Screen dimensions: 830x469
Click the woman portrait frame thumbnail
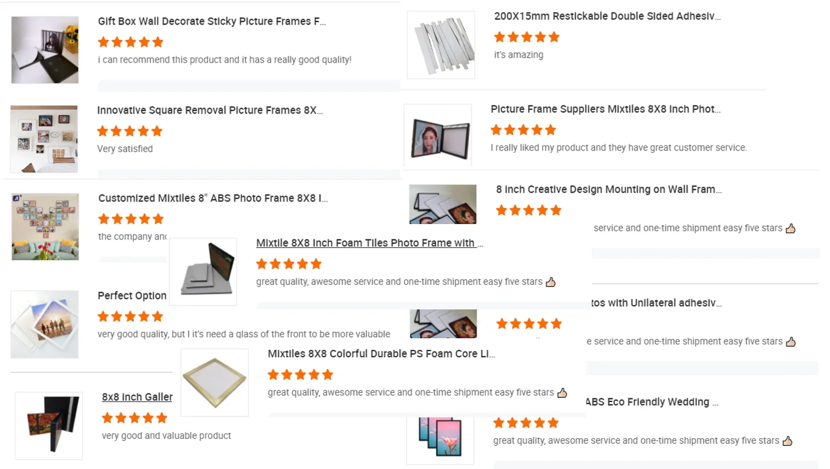pos(438,136)
